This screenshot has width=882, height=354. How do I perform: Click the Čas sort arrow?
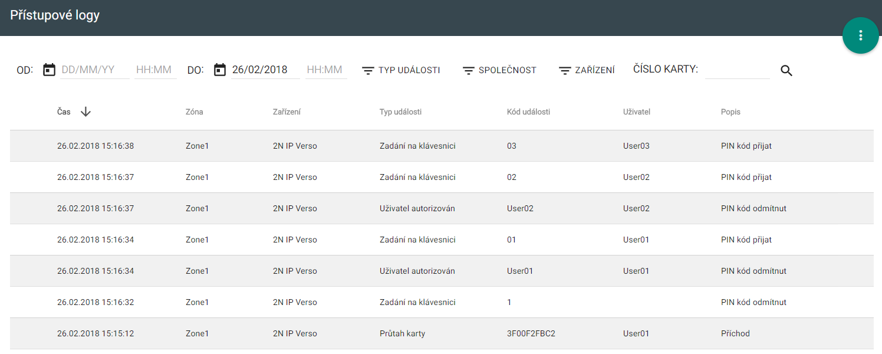tap(85, 112)
